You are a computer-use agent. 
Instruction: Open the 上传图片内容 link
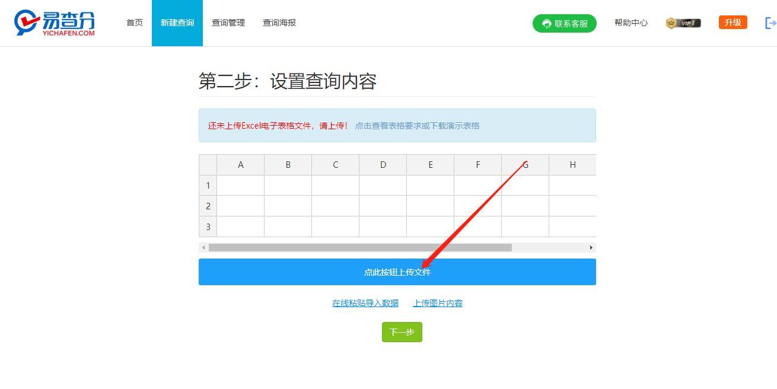(x=438, y=302)
